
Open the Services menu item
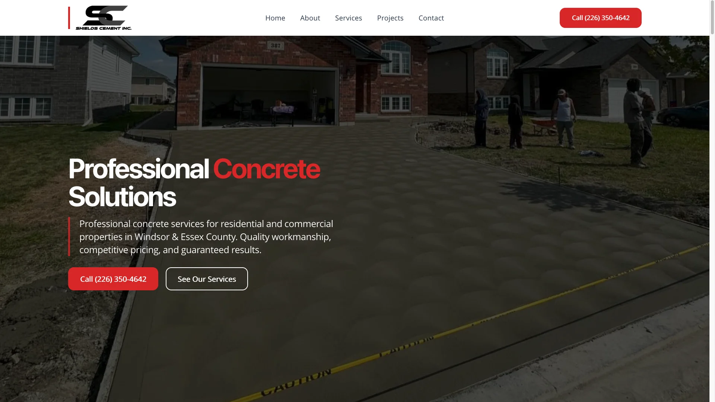tap(348, 18)
